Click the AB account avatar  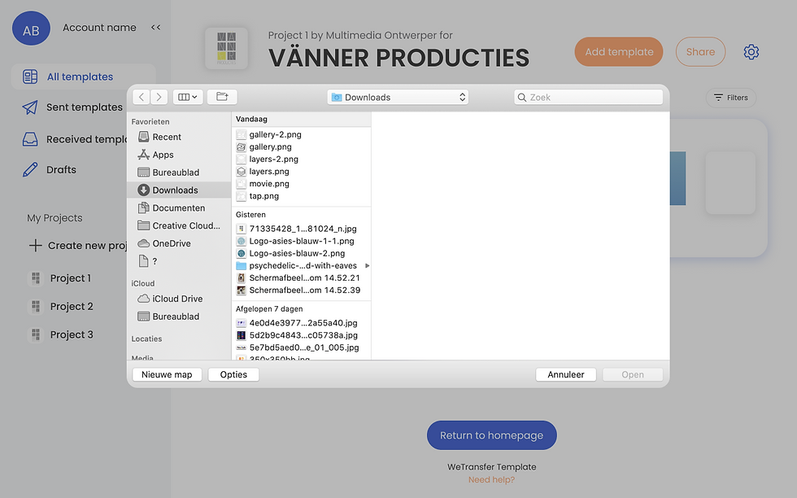pyautogui.click(x=31, y=28)
